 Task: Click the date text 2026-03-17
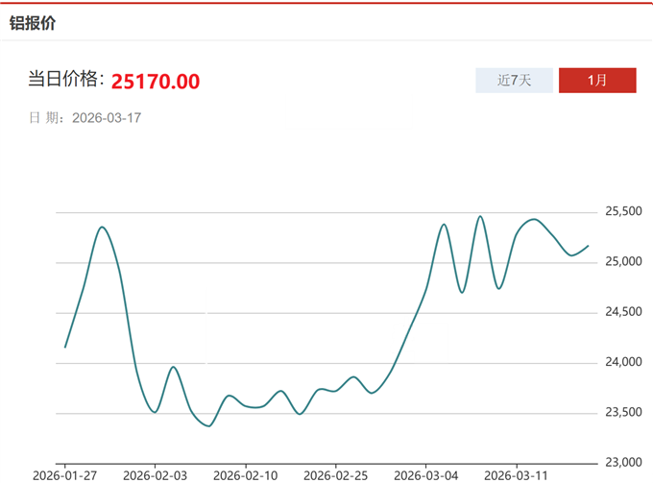coord(108,118)
